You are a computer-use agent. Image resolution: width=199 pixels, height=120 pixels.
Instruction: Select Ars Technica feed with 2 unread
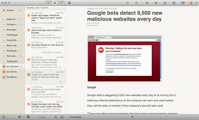tap(12, 72)
